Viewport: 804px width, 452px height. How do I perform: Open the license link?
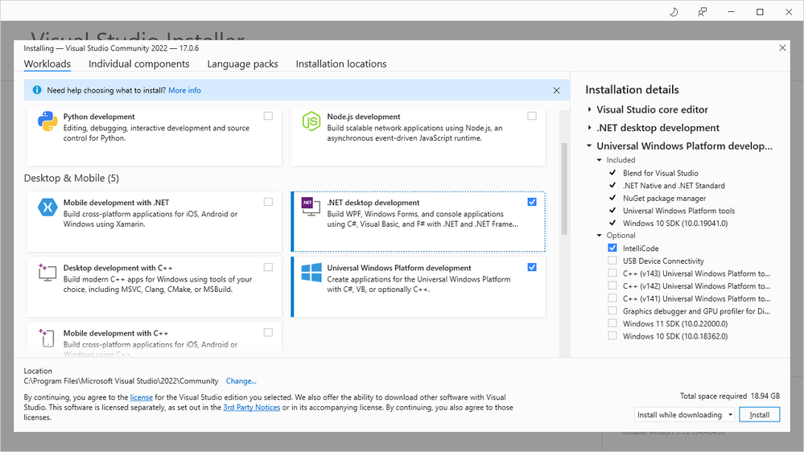click(x=142, y=397)
